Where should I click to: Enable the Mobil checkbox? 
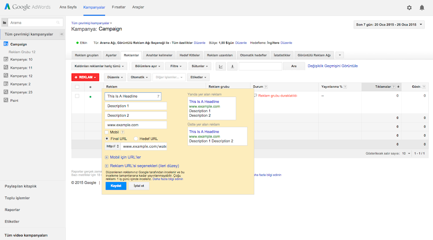[x=106, y=132]
